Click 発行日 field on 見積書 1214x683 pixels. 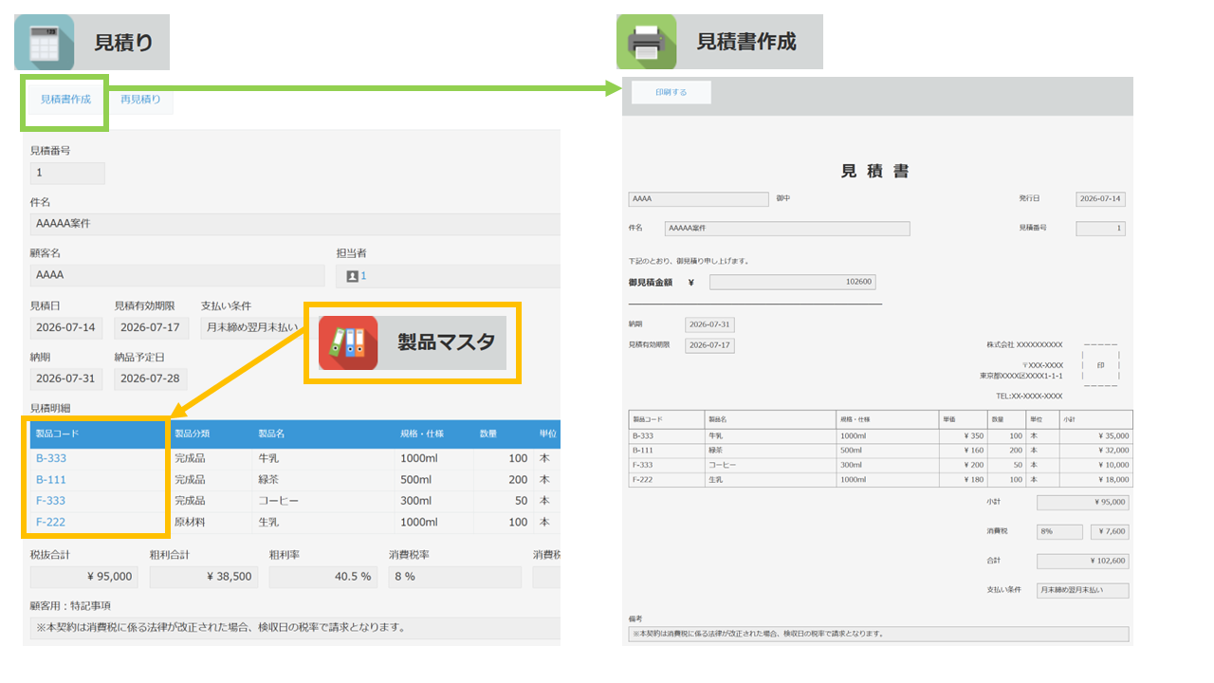(1101, 199)
